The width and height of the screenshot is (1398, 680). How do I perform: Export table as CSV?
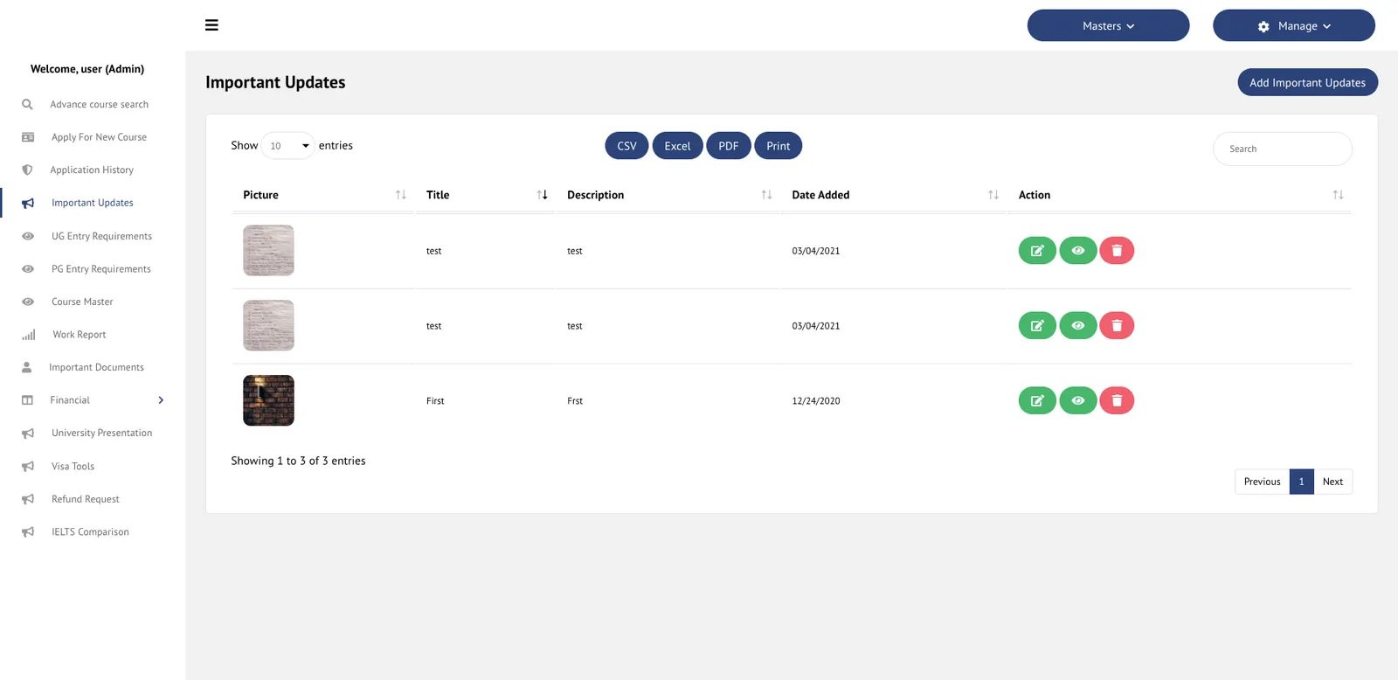coord(626,146)
